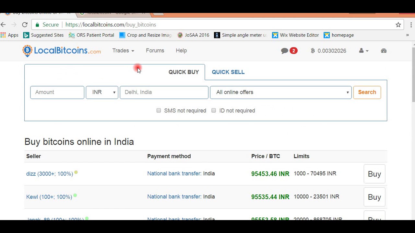Open Suggested Sites bookmark
415x233 pixels.
tap(43, 35)
